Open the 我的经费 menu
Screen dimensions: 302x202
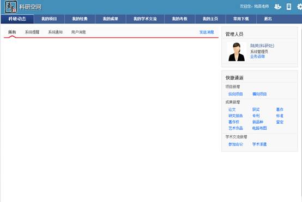click(80, 19)
